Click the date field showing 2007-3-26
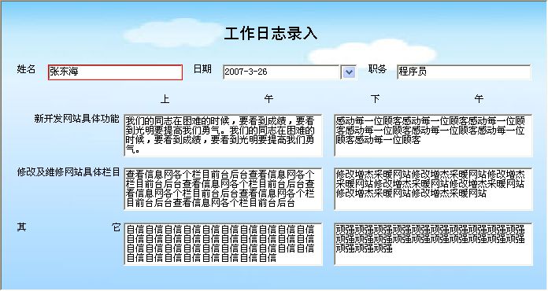Viewport: 548px width, 291px height. 281,72
